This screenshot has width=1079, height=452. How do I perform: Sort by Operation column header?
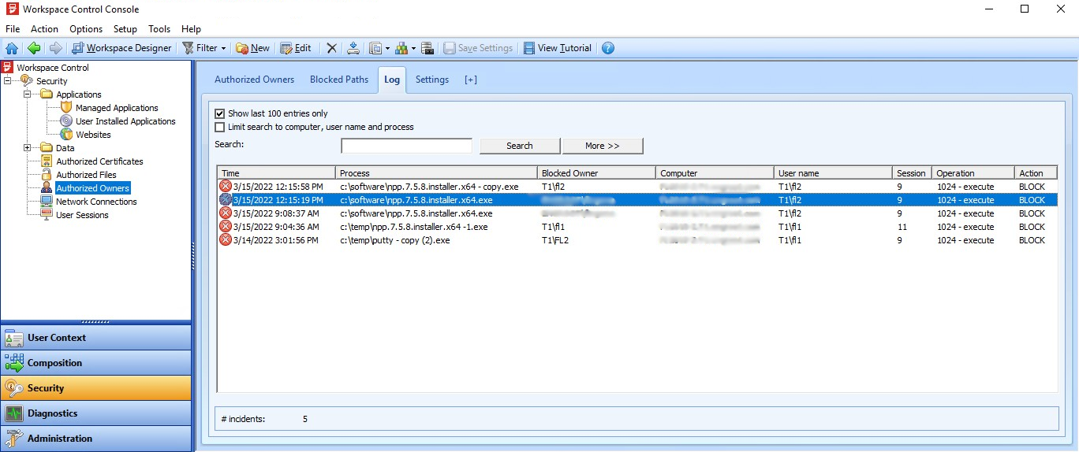point(973,173)
